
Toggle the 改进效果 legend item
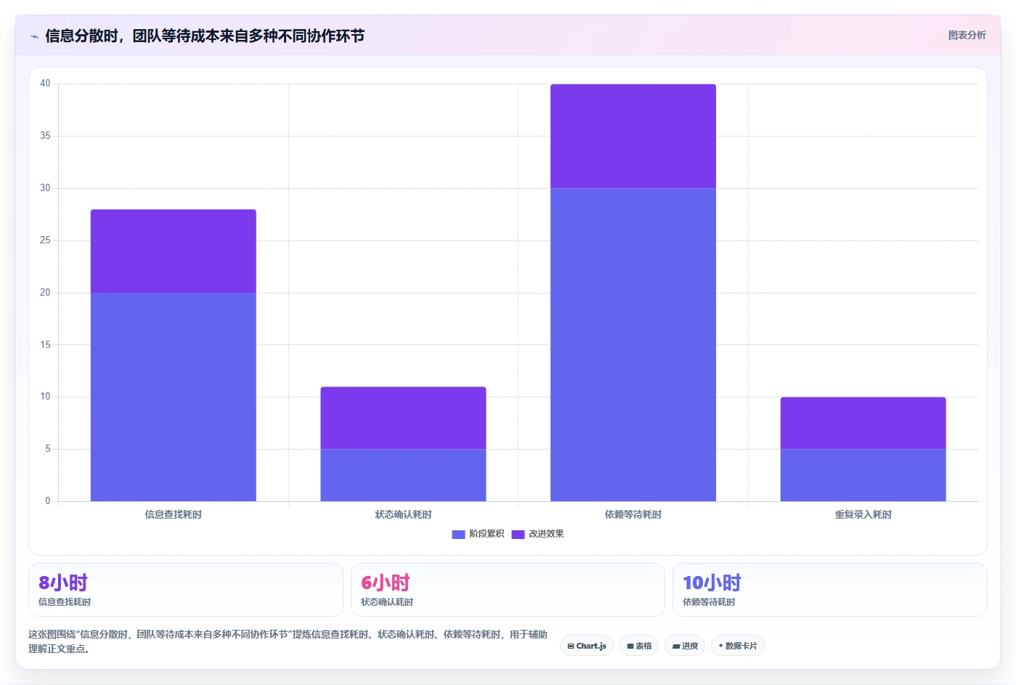537,534
